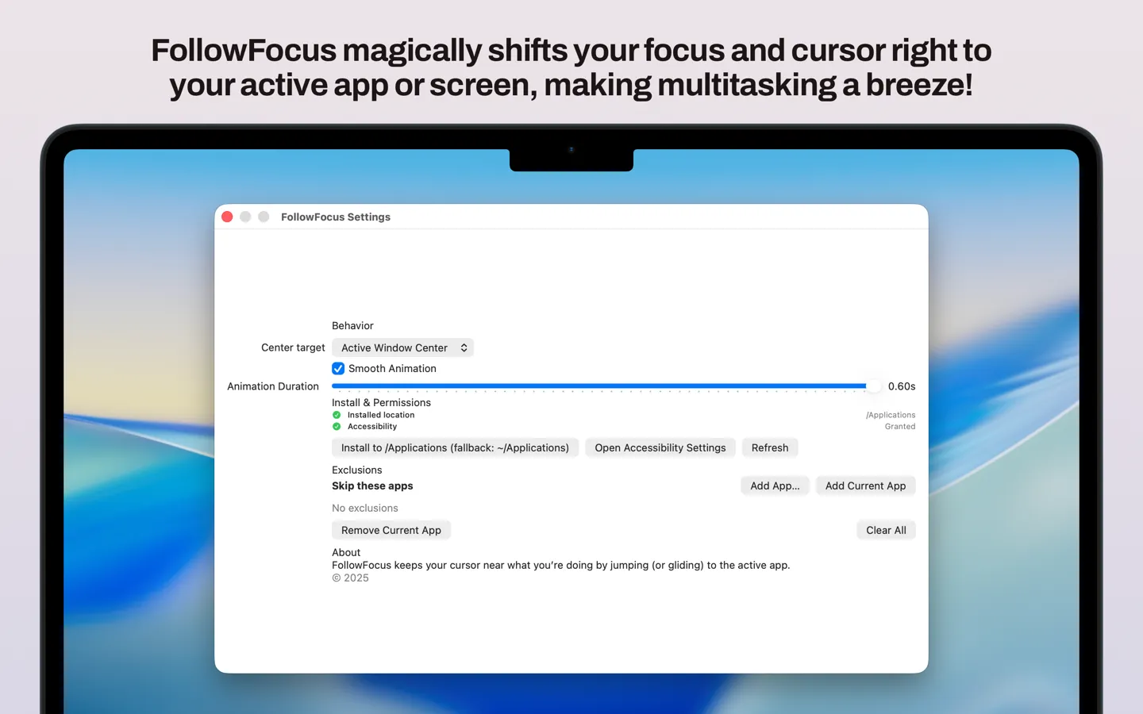Click the green checkmark beside Installed location
The width and height of the screenshot is (1143, 714).
(x=337, y=414)
